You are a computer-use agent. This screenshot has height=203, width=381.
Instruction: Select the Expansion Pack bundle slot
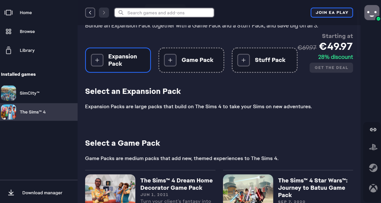tap(118, 60)
